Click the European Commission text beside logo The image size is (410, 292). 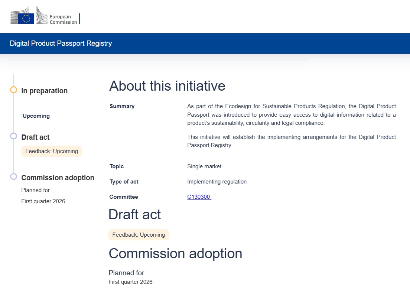(63, 19)
